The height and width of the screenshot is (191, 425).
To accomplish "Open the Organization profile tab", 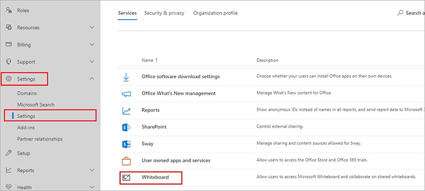I will [x=216, y=13].
